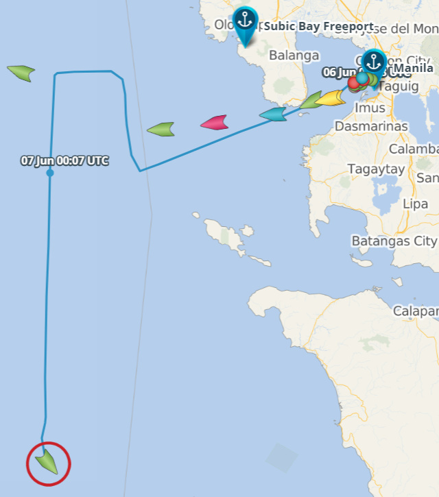Click the green vessel inside the red circle
This screenshot has width=439, height=497.
(47, 461)
